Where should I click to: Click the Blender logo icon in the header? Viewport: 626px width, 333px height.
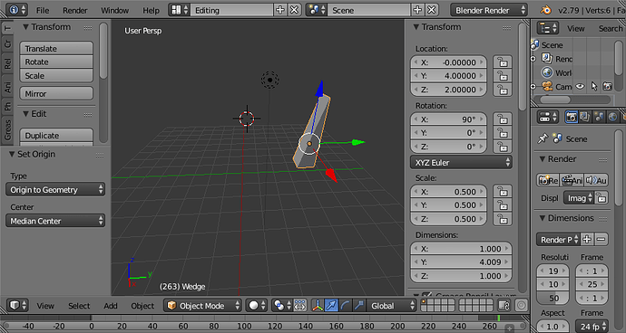(545, 10)
